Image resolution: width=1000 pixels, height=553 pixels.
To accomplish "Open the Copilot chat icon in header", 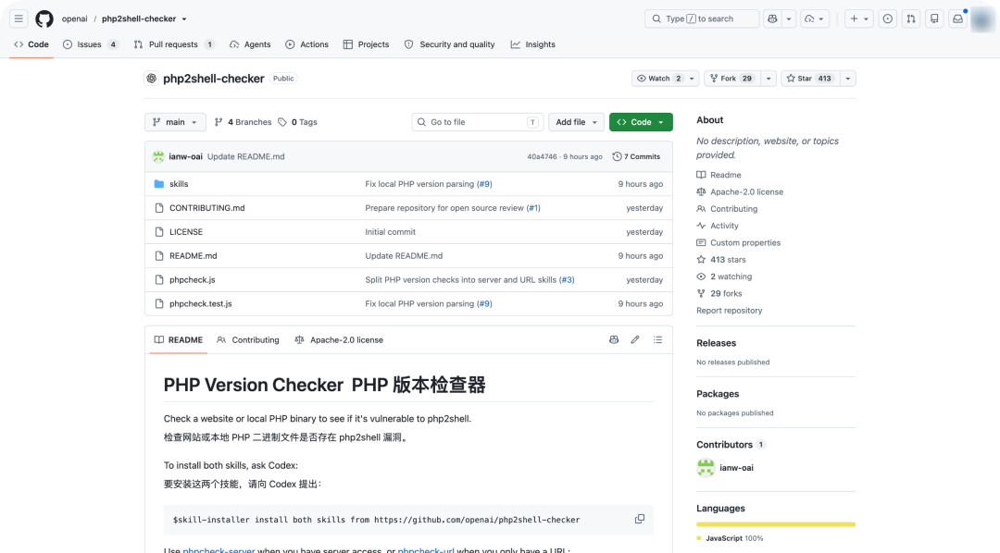I will click(772, 19).
